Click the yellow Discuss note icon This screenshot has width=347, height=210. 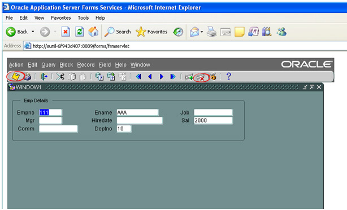pyautogui.click(x=240, y=32)
